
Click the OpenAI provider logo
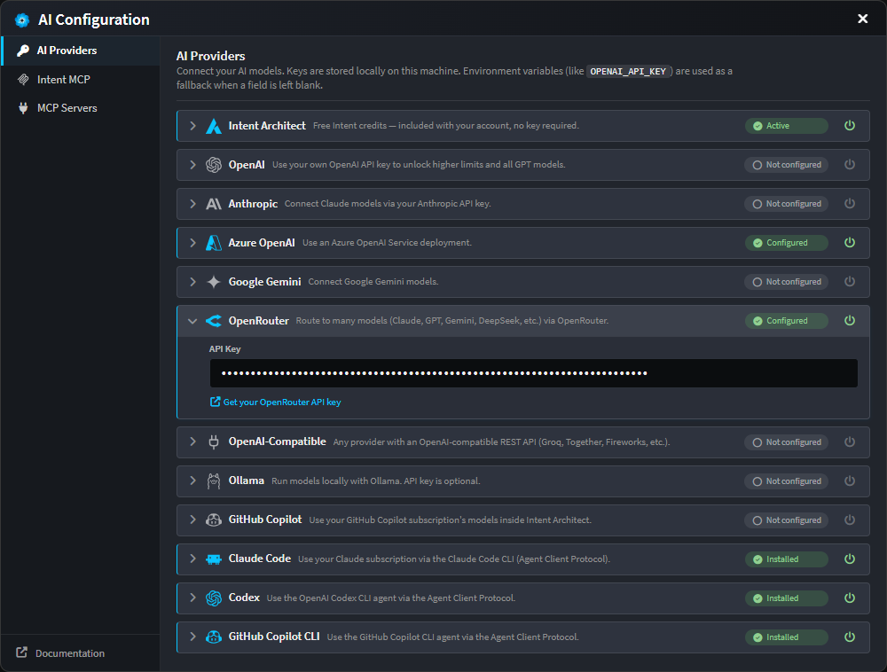(213, 165)
